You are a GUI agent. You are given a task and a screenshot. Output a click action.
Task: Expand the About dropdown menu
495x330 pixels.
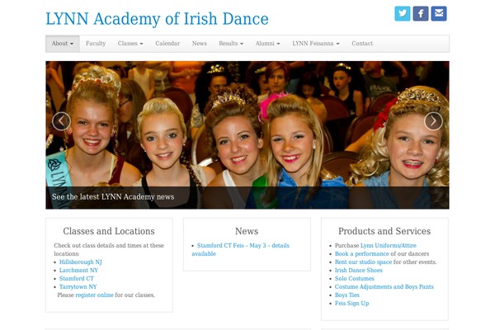pos(63,44)
